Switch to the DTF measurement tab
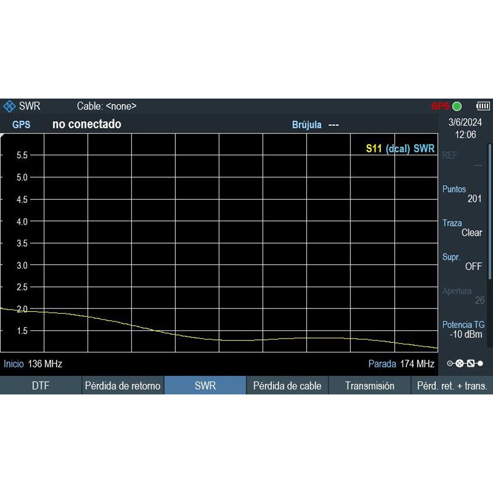 (x=40, y=386)
